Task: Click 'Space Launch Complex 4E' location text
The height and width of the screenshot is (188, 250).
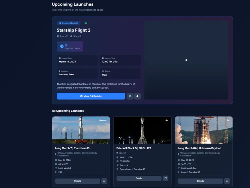Action: pyautogui.click(x=132, y=169)
